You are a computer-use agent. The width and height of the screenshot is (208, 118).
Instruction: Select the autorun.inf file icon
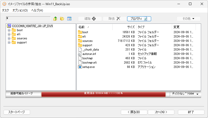[80, 54]
